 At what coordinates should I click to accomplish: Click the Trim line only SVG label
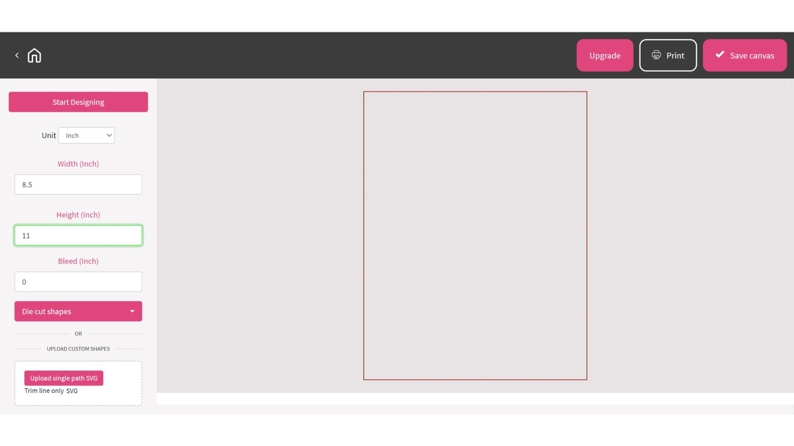click(x=51, y=391)
